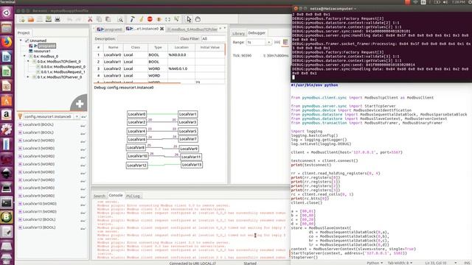Click the Name column header in the variable table
Screen dimensions: 472x265
pos(113,47)
